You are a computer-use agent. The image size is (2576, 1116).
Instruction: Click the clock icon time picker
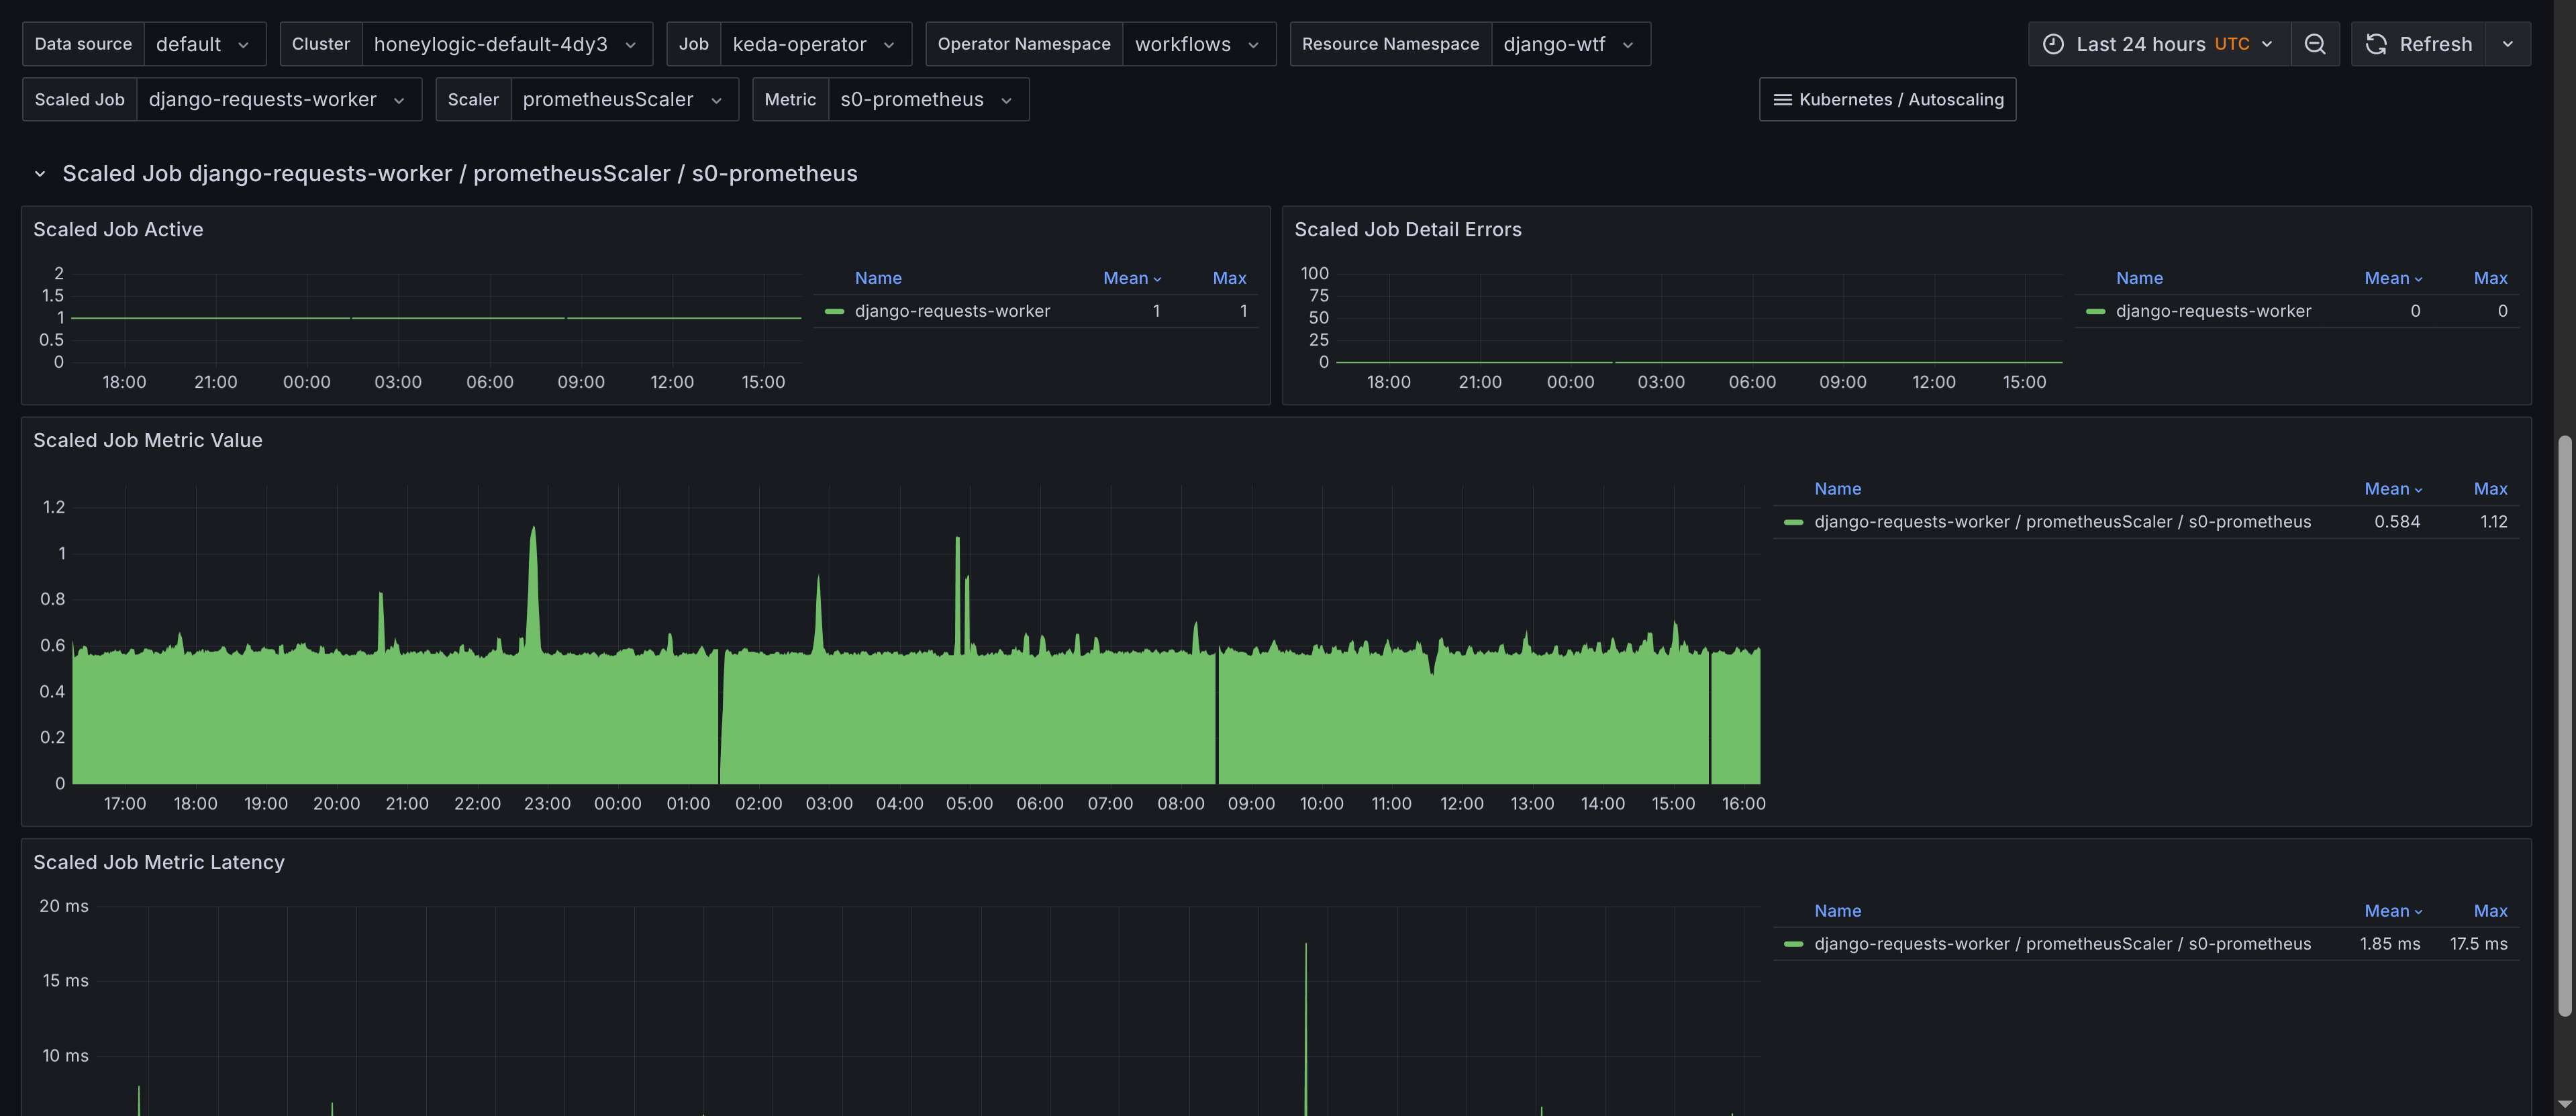tap(2053, 44)
